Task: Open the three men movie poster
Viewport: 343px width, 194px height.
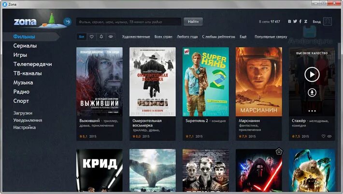Action: pos(206,170)
